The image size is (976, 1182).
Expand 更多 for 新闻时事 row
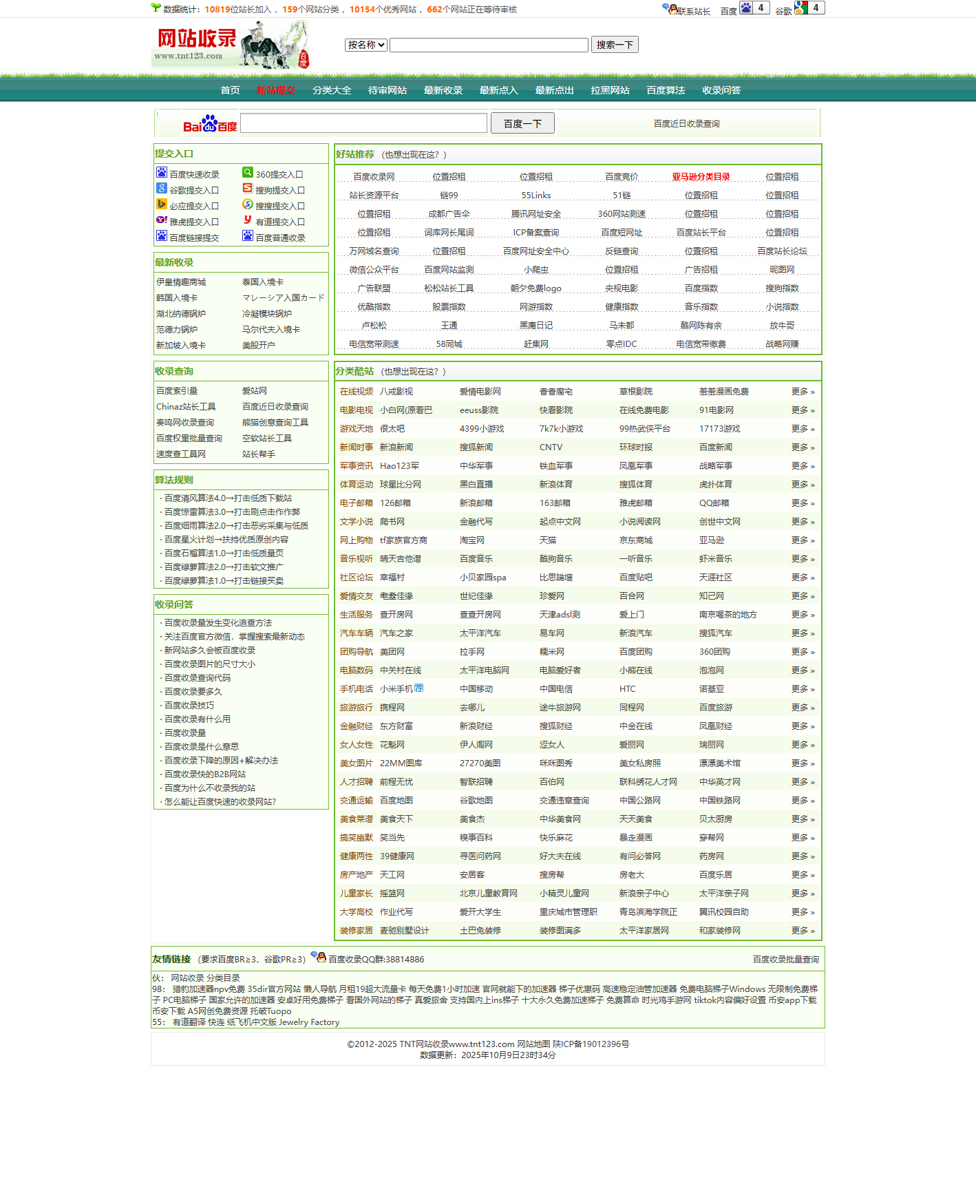click(x=803, y=447)
